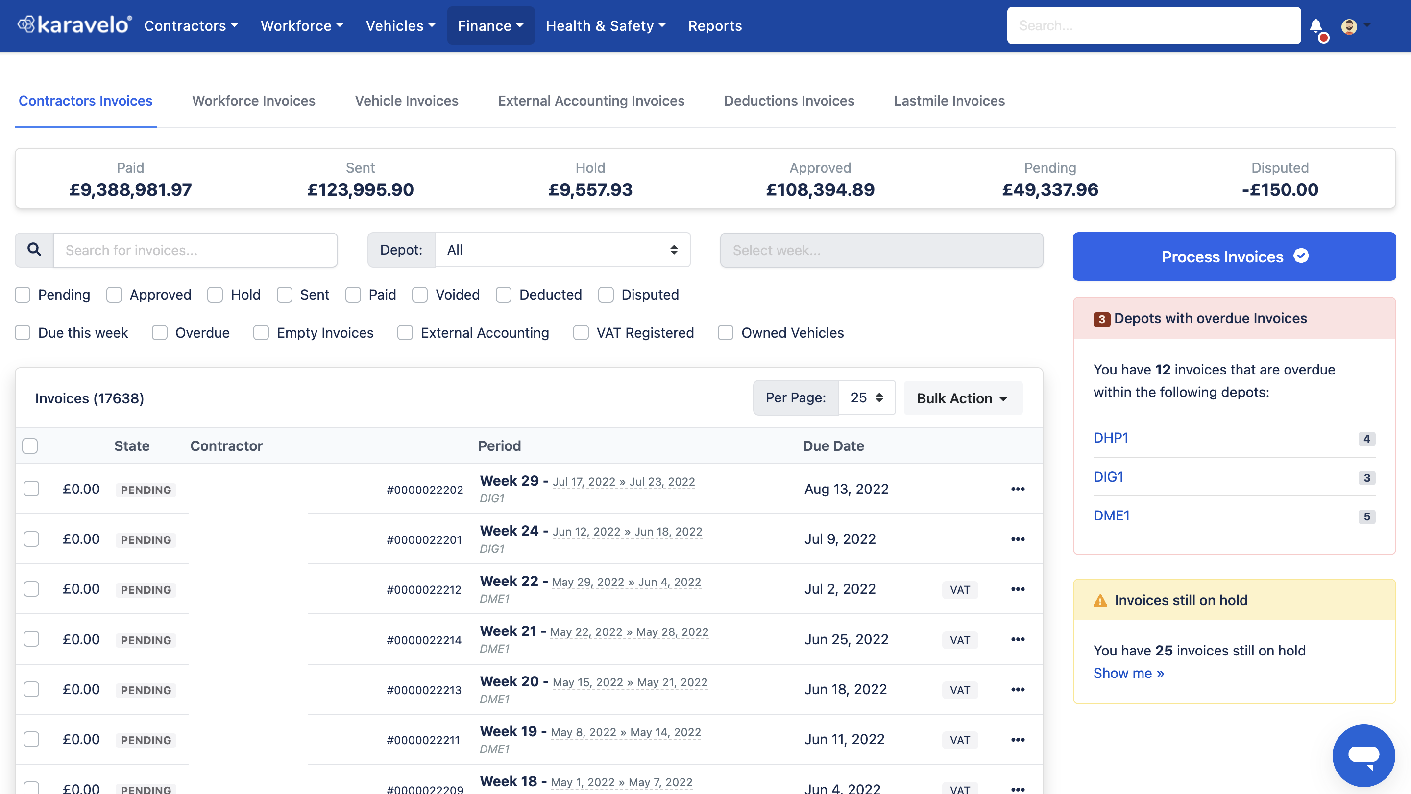Image resolution: width=1411 pixels, height=794 pixels.
Task: Open three-dot menu for Week 20 invoice
Action: coord(1017,689)
